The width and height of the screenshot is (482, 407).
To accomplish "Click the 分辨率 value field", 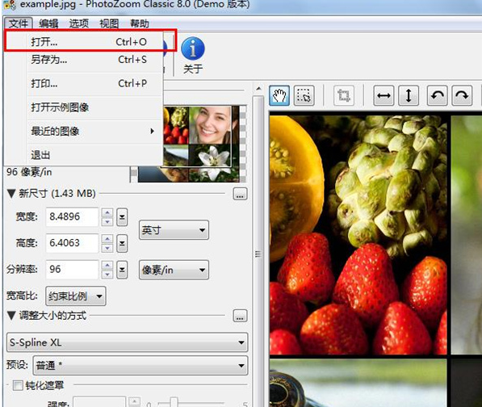I will (72, 269).
